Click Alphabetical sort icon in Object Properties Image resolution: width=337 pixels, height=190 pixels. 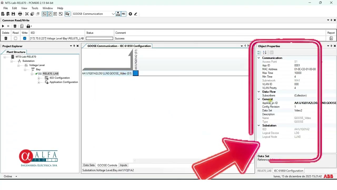pyautogui.click(x=265, y=53)
